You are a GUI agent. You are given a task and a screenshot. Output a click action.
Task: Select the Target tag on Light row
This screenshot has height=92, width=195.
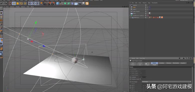point(150,7)
